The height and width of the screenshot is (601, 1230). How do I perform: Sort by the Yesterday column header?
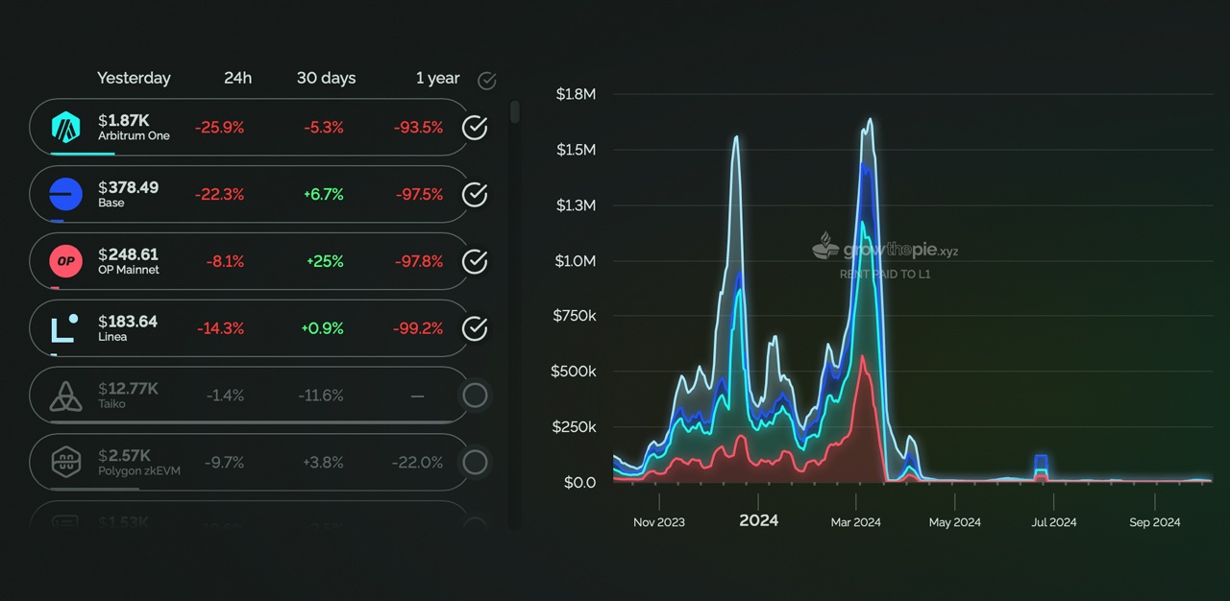click(134, 78)
